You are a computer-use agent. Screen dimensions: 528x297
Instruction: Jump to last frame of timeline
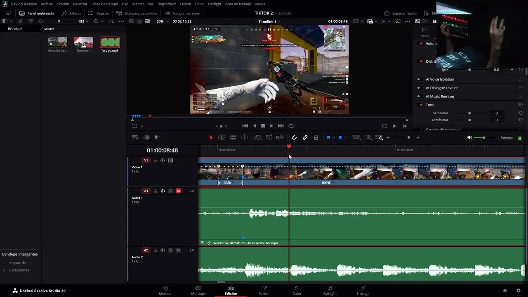click(281, 126)
